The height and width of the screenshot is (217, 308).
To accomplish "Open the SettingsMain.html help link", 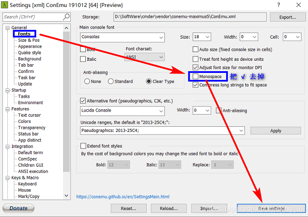I will [123, 197].
